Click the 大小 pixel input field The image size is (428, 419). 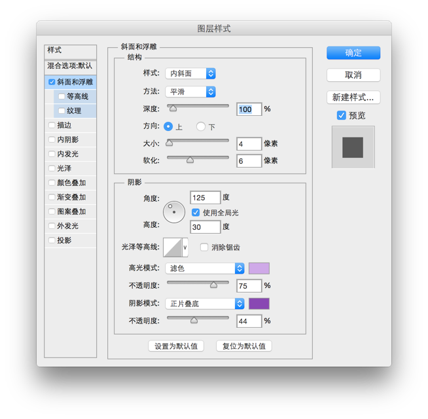tap(249, 143)
